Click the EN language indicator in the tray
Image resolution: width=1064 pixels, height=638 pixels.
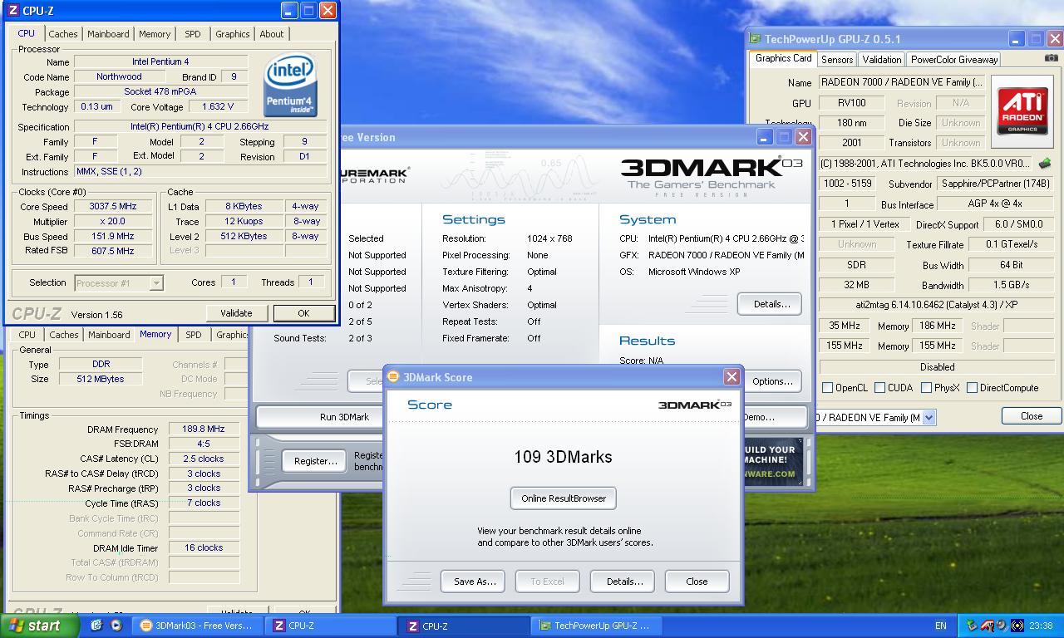point(941,626)
